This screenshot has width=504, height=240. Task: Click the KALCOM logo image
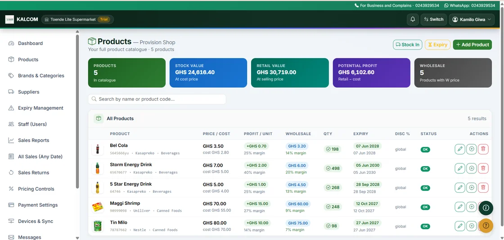pos(9,19)
